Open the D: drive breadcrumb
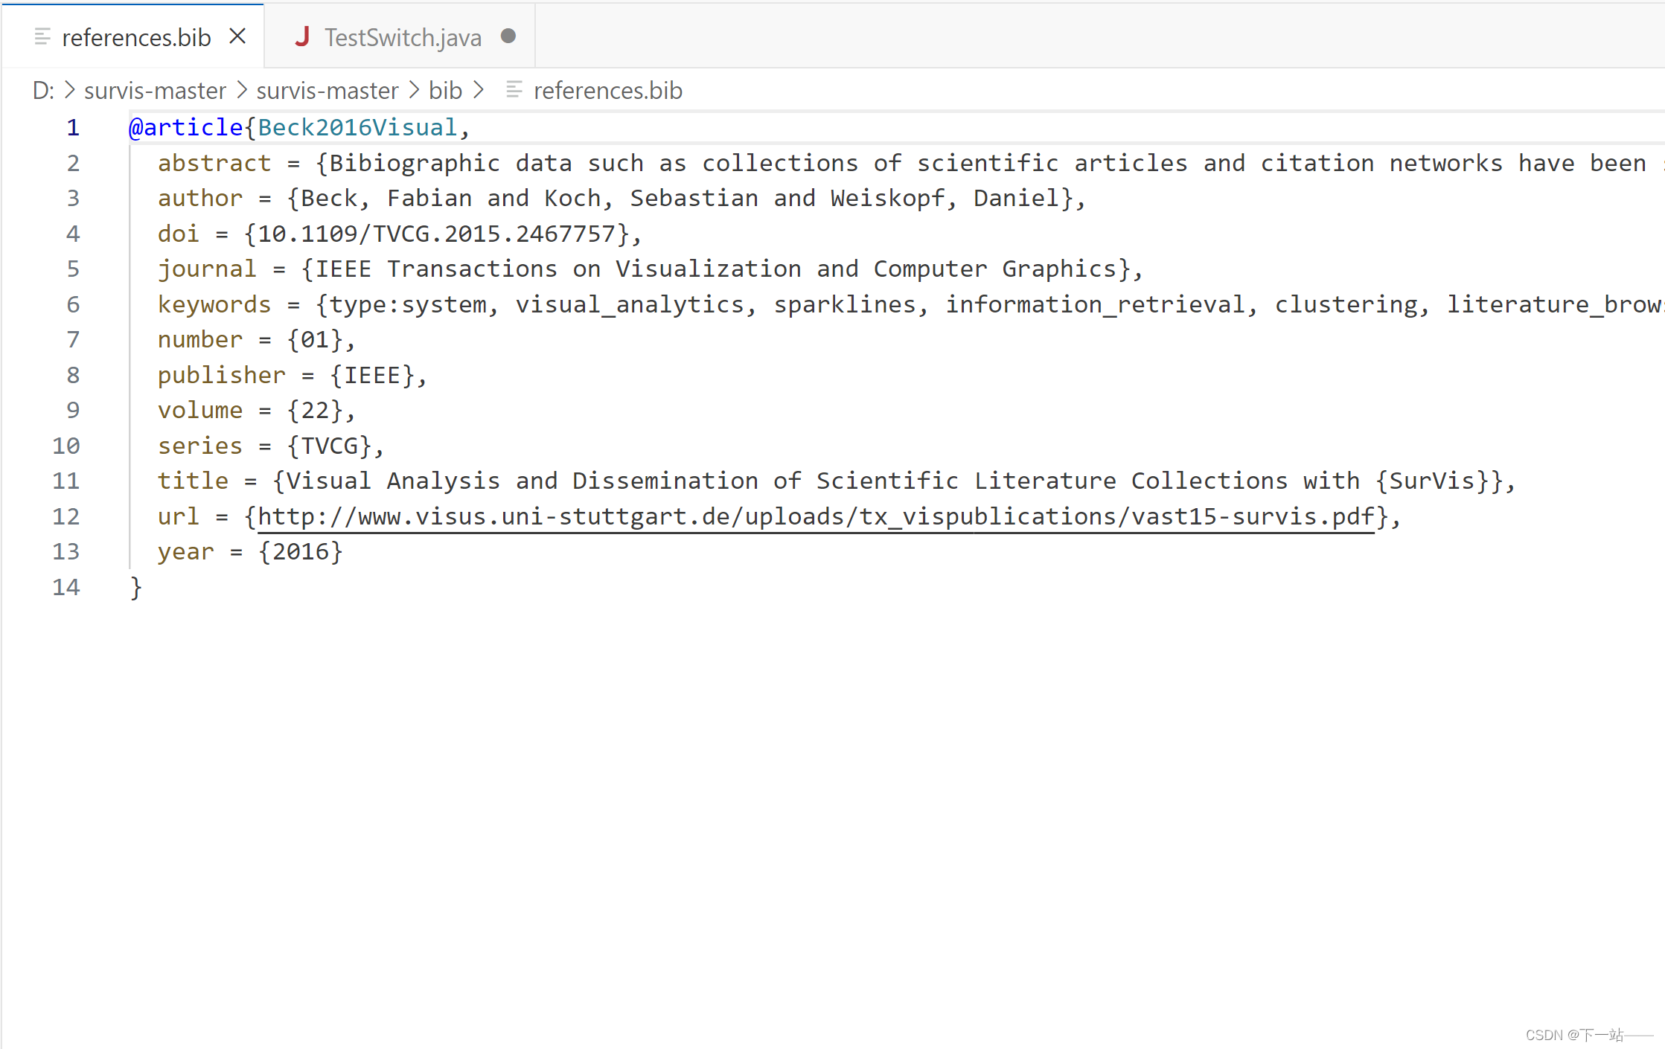 pyautogui.click(x=43, y=90)
